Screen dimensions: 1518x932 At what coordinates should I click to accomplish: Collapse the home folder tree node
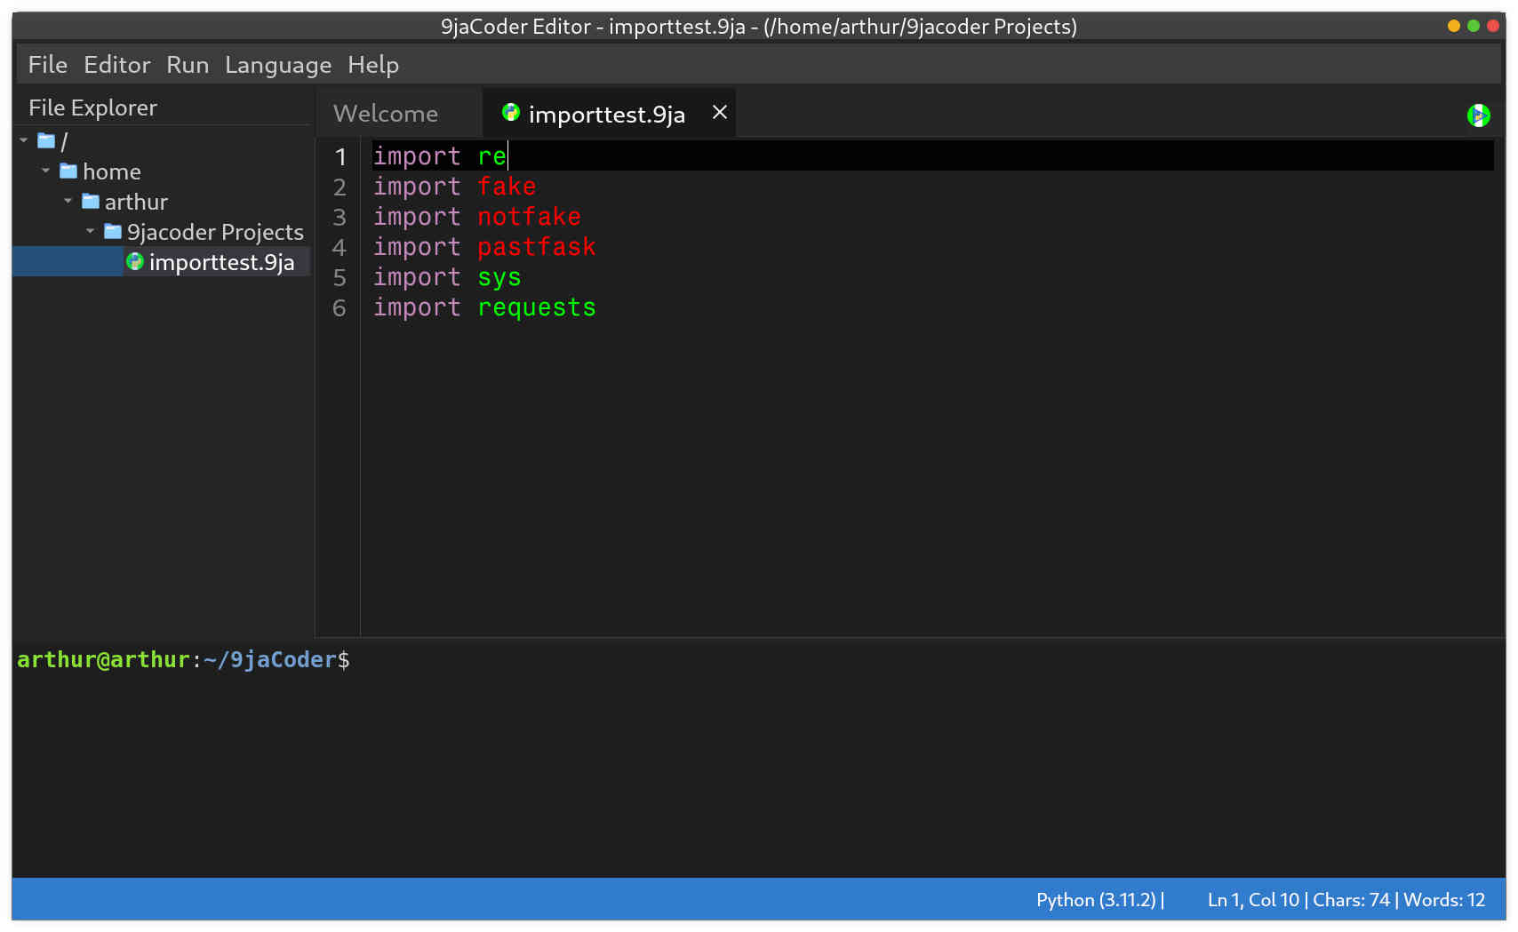point(45,171)
